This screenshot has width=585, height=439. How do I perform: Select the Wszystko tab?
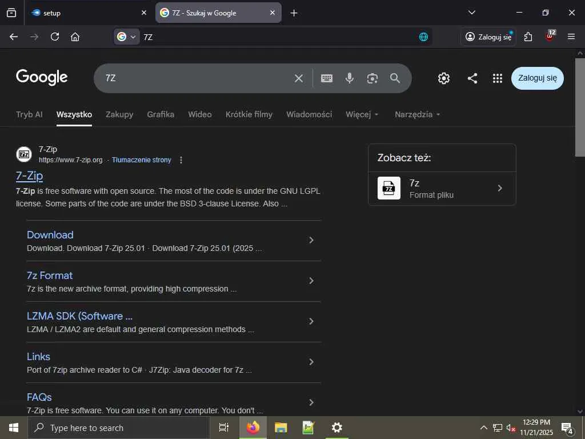(x=74, y=114)
